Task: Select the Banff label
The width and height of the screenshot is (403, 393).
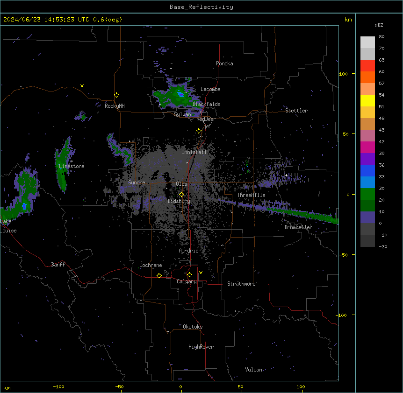Action: coord(58,265)
